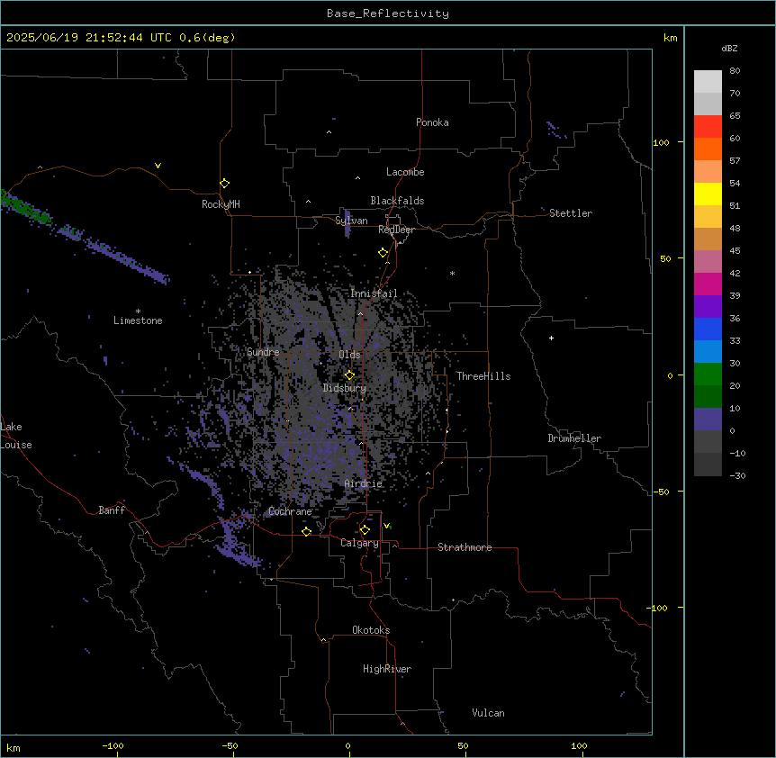Click the Drumheller city label
776x758 pixels.
click(x=574, y=438)
